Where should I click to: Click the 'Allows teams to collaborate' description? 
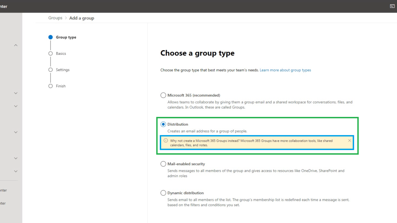pos(260,105)
